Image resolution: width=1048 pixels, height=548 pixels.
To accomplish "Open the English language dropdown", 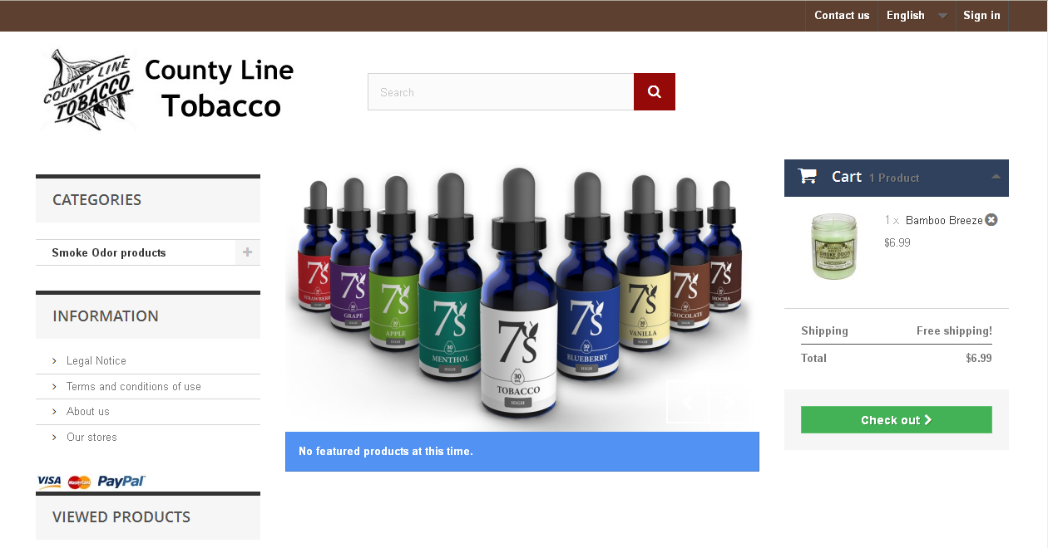I will (x=917, y=15).
